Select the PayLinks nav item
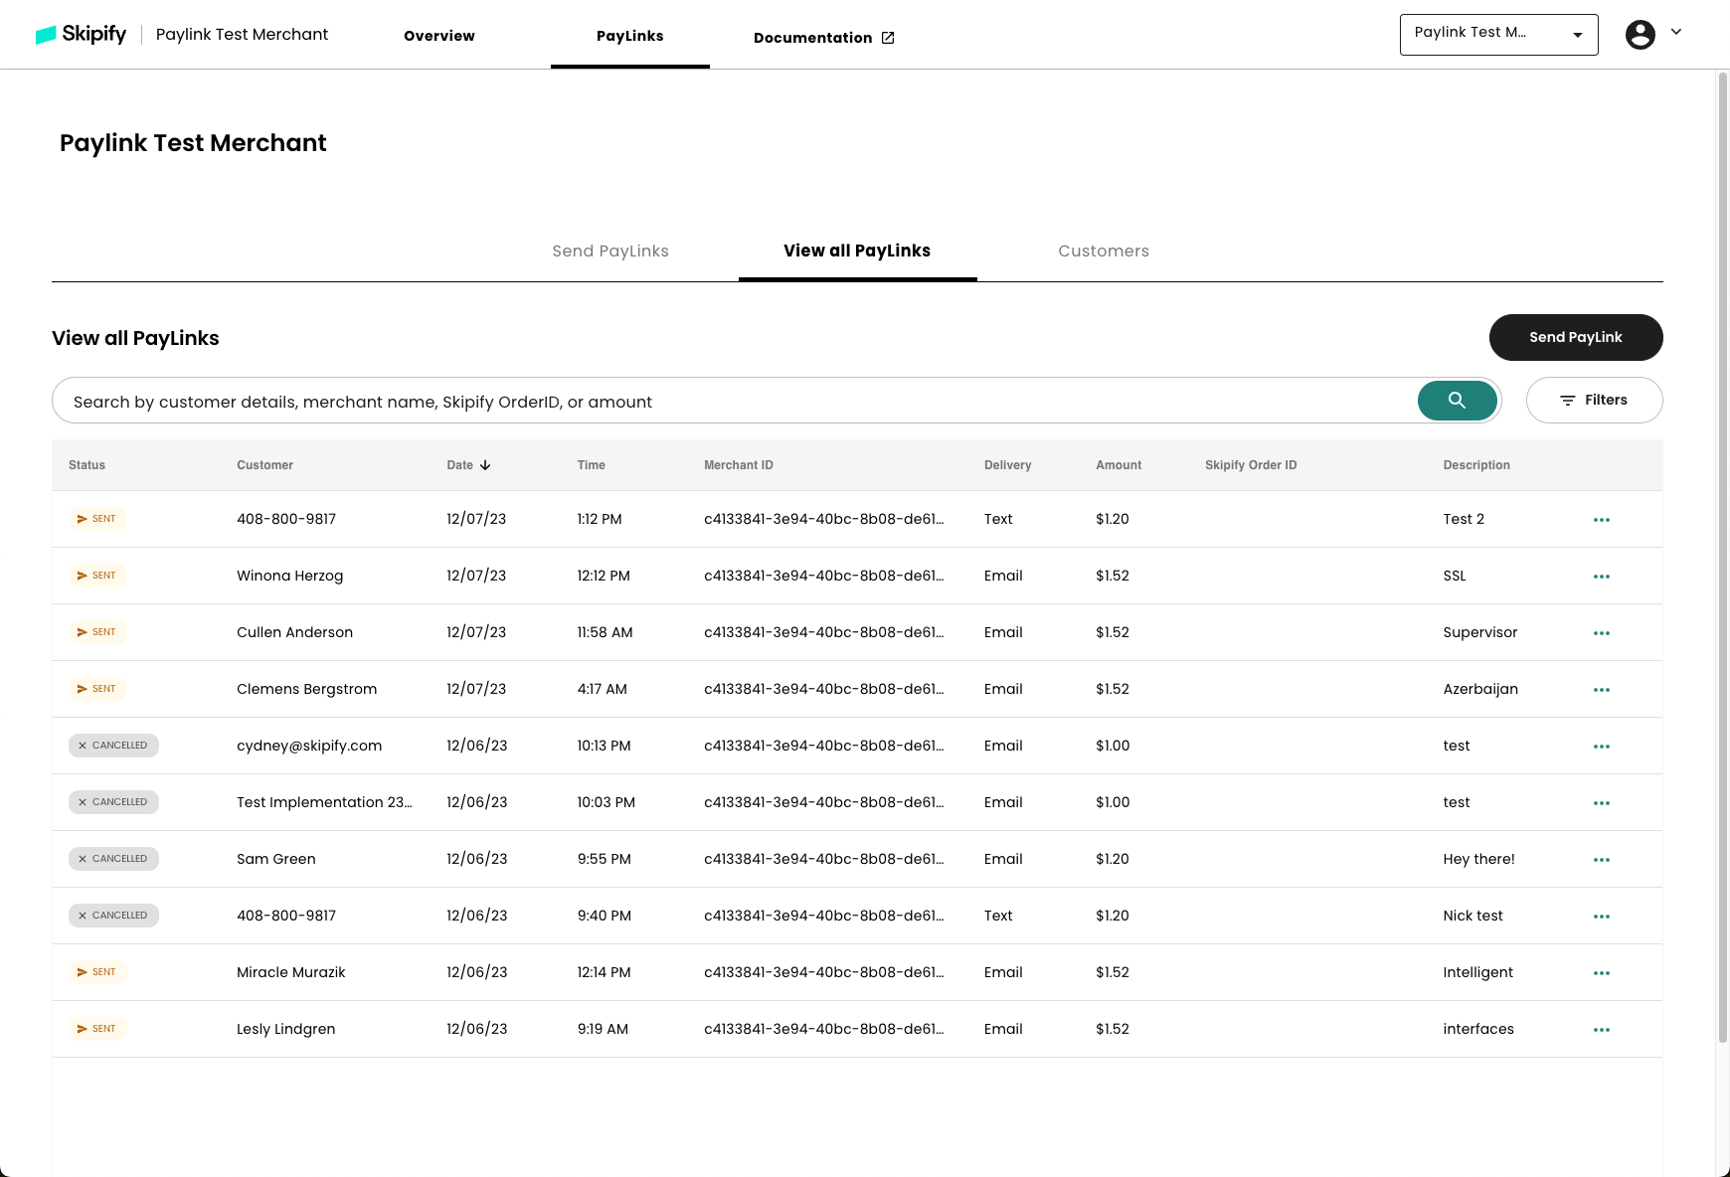 (x=629, y=36)
